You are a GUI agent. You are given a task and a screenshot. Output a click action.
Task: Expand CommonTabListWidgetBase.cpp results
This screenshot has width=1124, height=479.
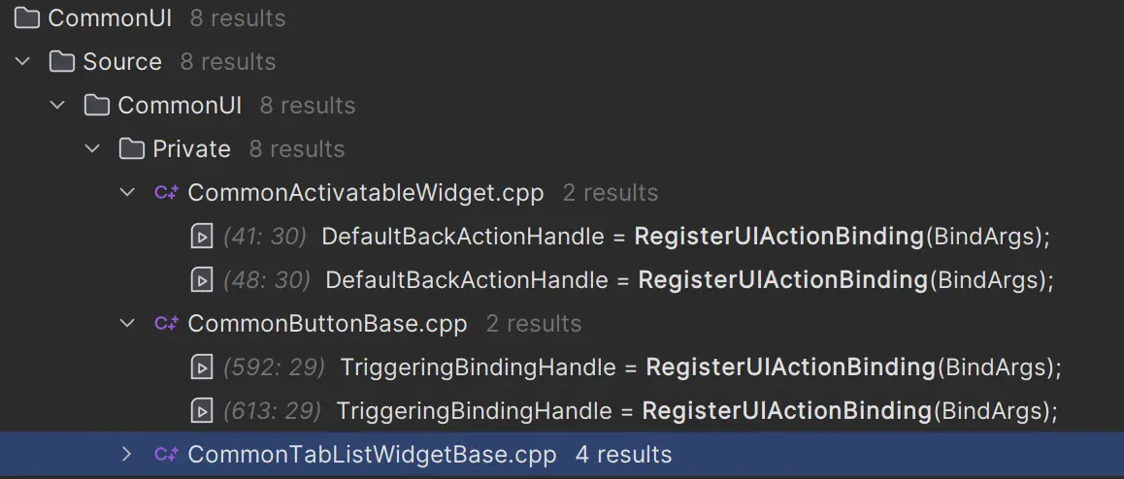[126, 455]
